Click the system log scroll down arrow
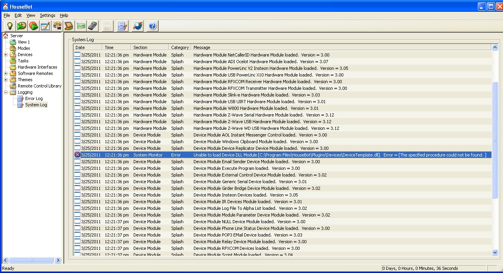The height and width of the screenshot is (273, 503). point(495,253)
